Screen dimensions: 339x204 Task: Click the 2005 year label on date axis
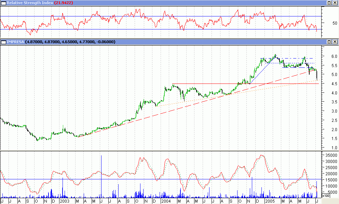[270, 201]
